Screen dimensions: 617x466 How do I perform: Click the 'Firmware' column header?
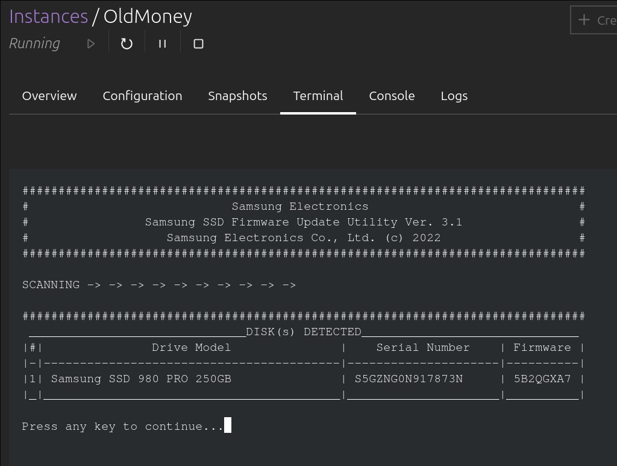click(x=542, y=347)
